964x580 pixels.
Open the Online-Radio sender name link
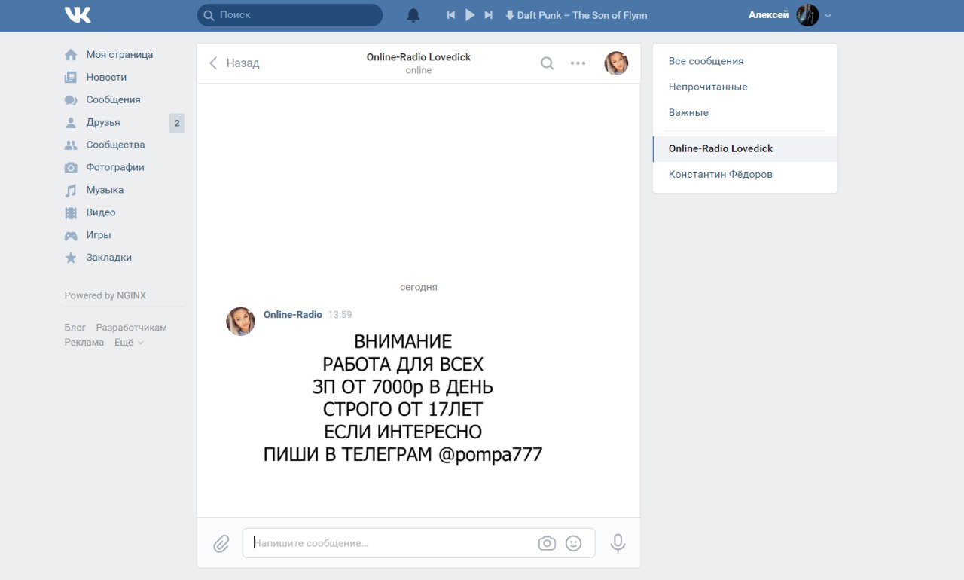tap(293, 315)
